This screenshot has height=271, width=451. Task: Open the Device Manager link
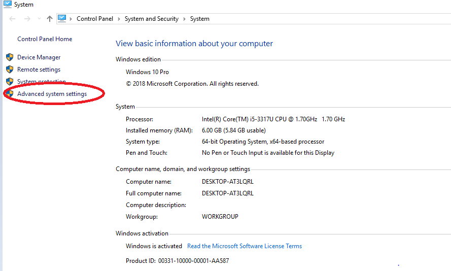click(x=39, y=57)
